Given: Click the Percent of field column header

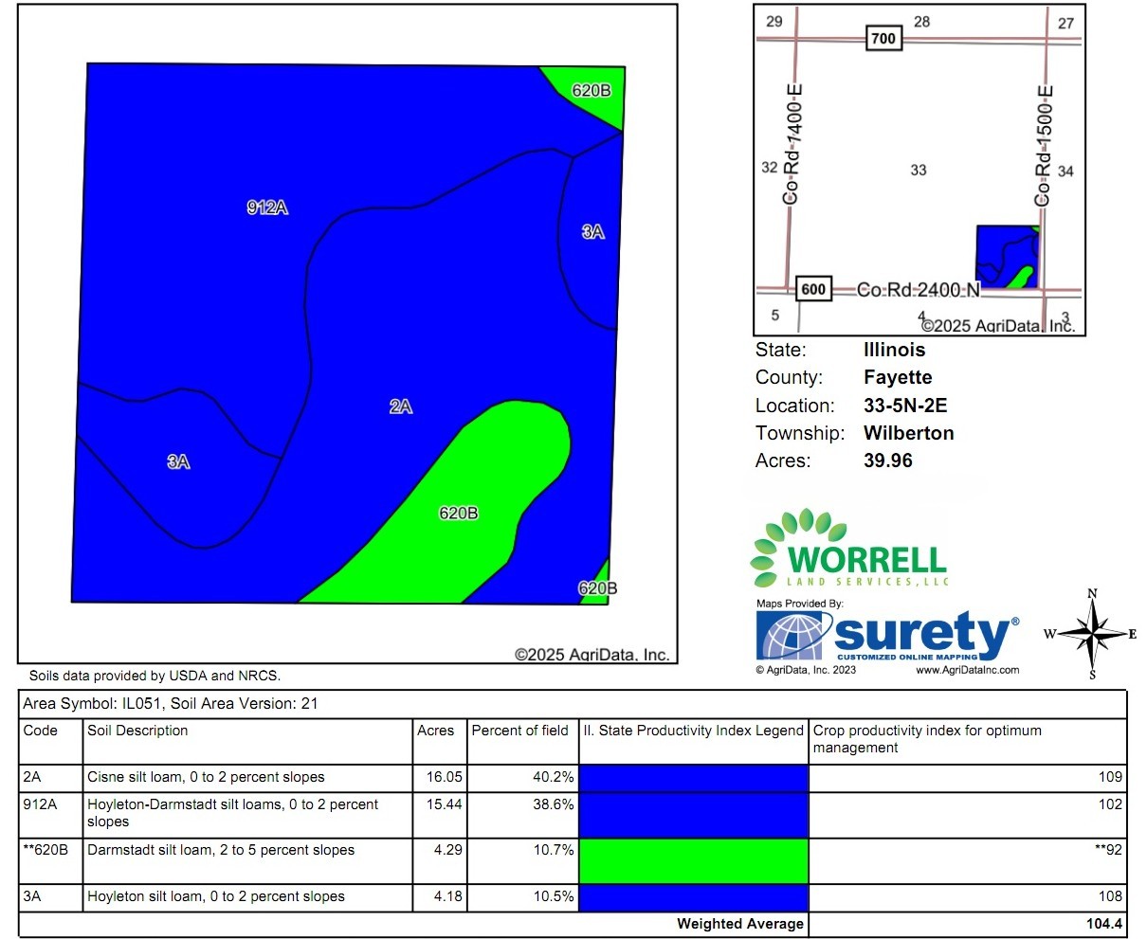Looking at the screenshot, I should pos(519,731).
